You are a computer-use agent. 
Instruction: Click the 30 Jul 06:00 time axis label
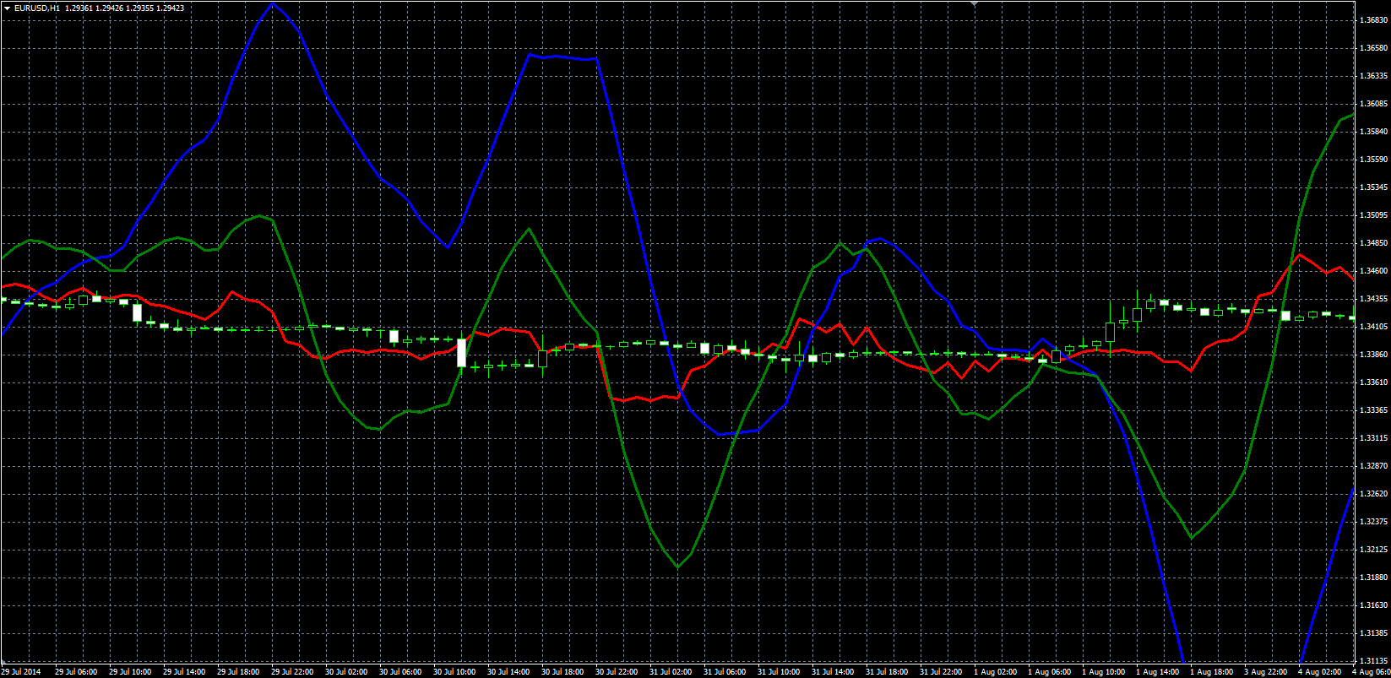click(x=400, y=672)
